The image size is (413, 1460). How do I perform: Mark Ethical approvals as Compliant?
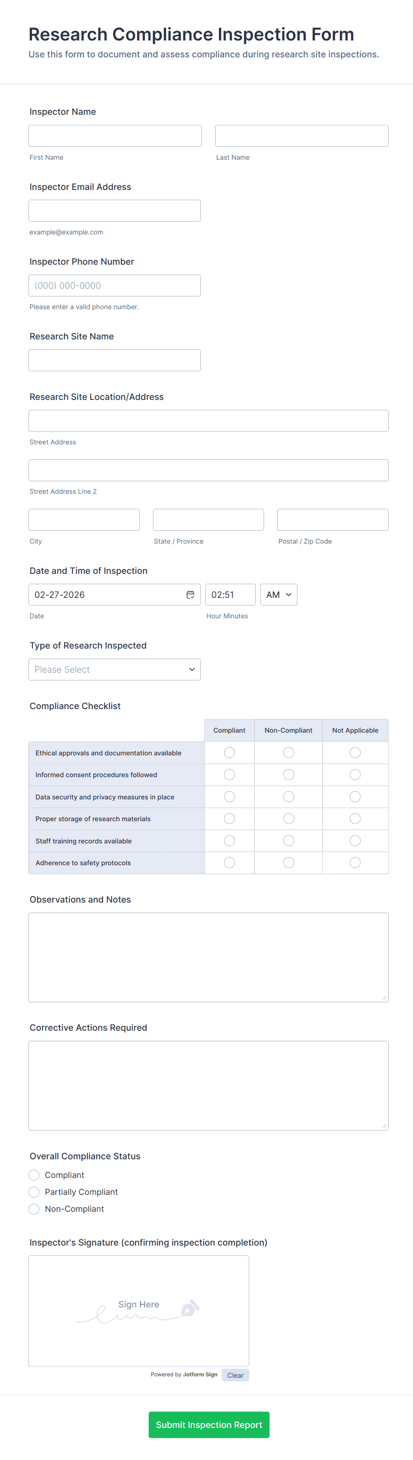pyautogui.click(x=229, y=753)
